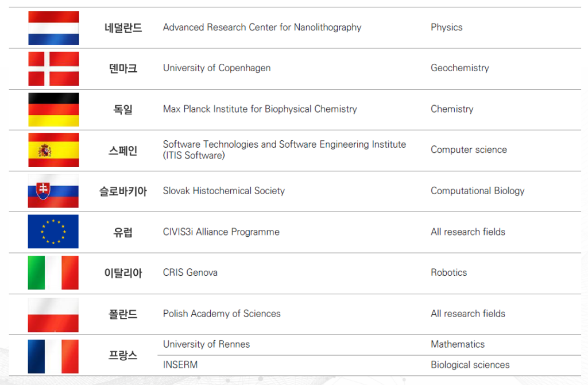Select University of Copenhagen text
Screen dimensions: 588x385
216,68
